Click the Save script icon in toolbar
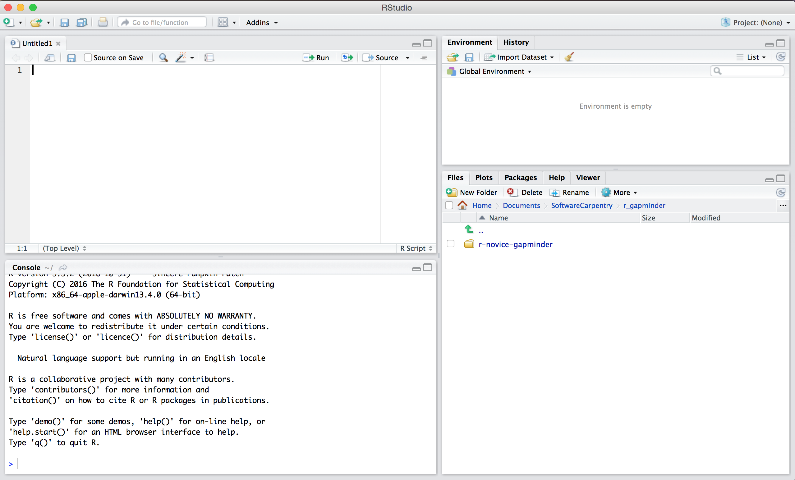The height and width of the screenshot is (480, 795). tap(71, 57)
